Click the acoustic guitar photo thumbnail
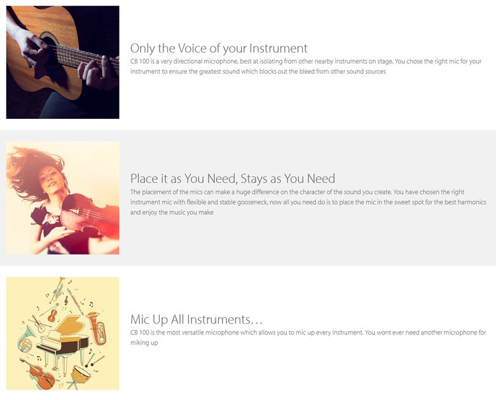The image size is (496, 400). (62, 62)
